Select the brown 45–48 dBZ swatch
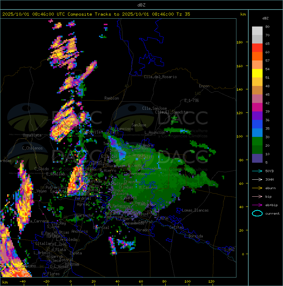 [257, 90]
